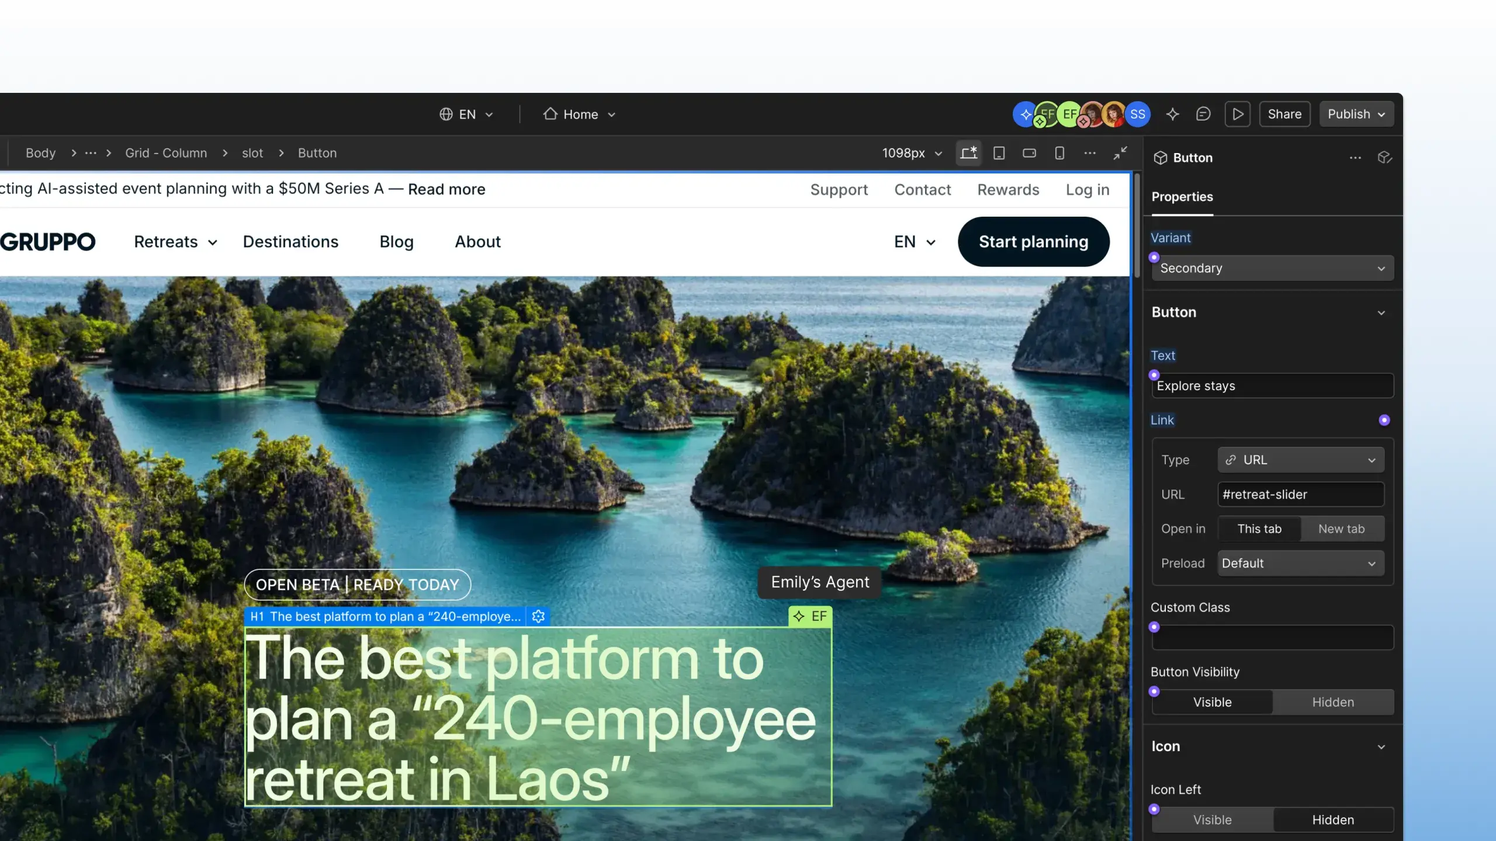Click the AI assistant sparkle icon
Image resolution: width=1496 pixels, height=841 pixels.
click(x=1172, y=114)
